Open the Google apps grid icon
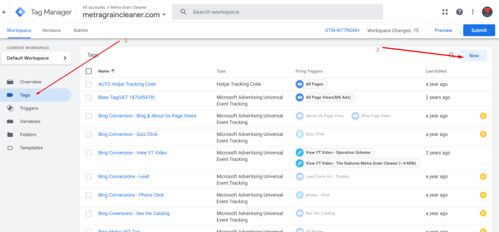Screen dimensions: 499x232 coord(444,12)
